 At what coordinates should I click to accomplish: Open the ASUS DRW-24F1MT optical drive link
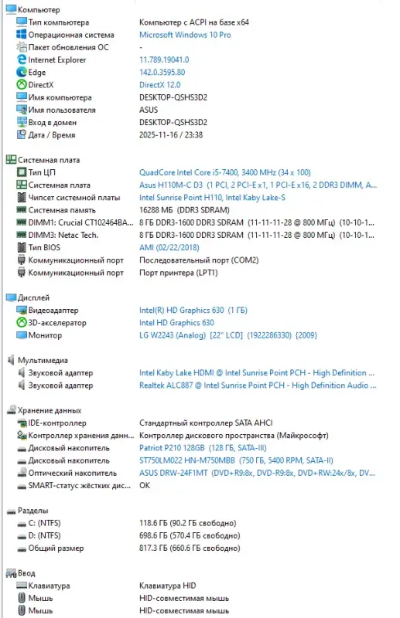(257, 473)
